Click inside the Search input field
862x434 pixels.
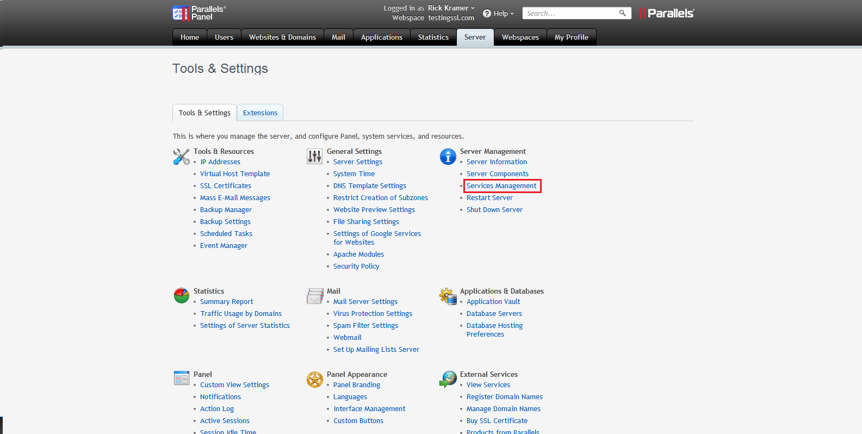(570, 14)
